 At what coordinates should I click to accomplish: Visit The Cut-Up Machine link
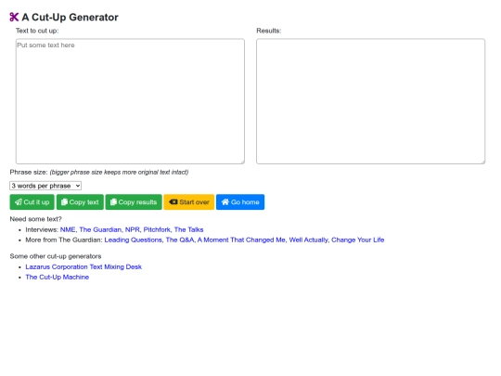coord(58,277)
